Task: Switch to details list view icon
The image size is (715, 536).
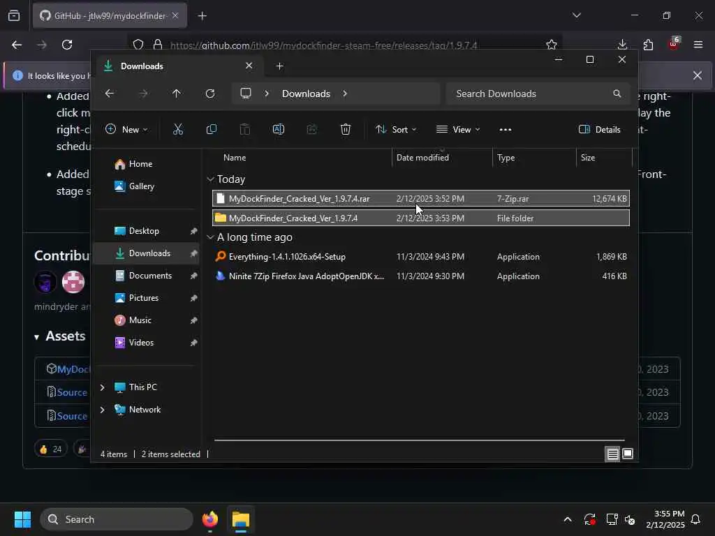Action: 612,454
